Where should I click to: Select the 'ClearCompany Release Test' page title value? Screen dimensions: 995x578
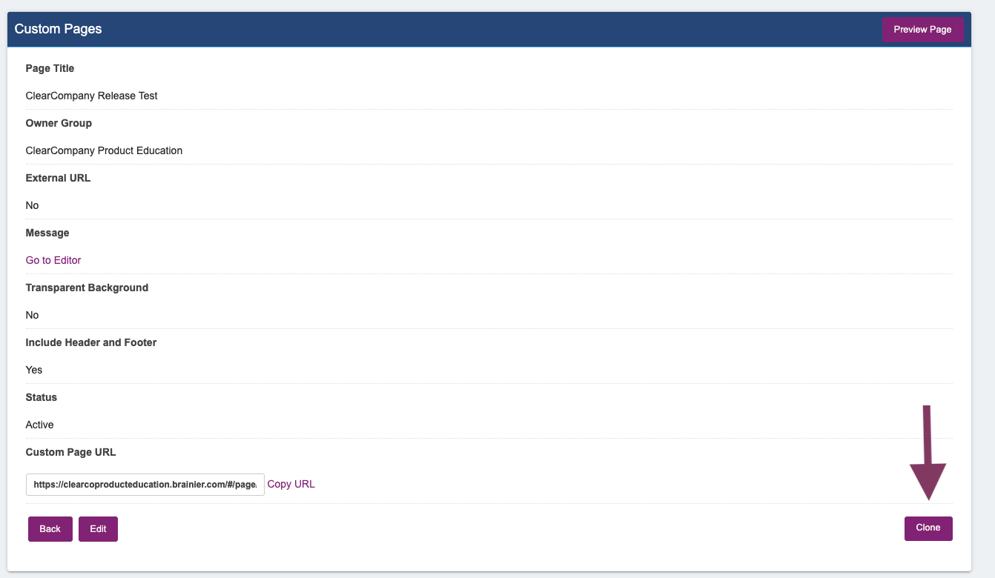click(92, 96)
